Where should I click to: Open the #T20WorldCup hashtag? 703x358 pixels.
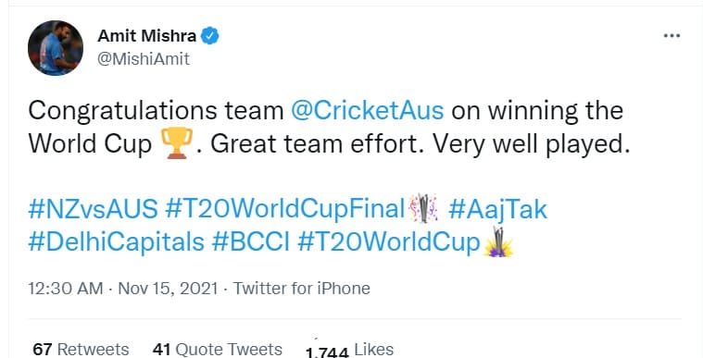pos(389,242)
